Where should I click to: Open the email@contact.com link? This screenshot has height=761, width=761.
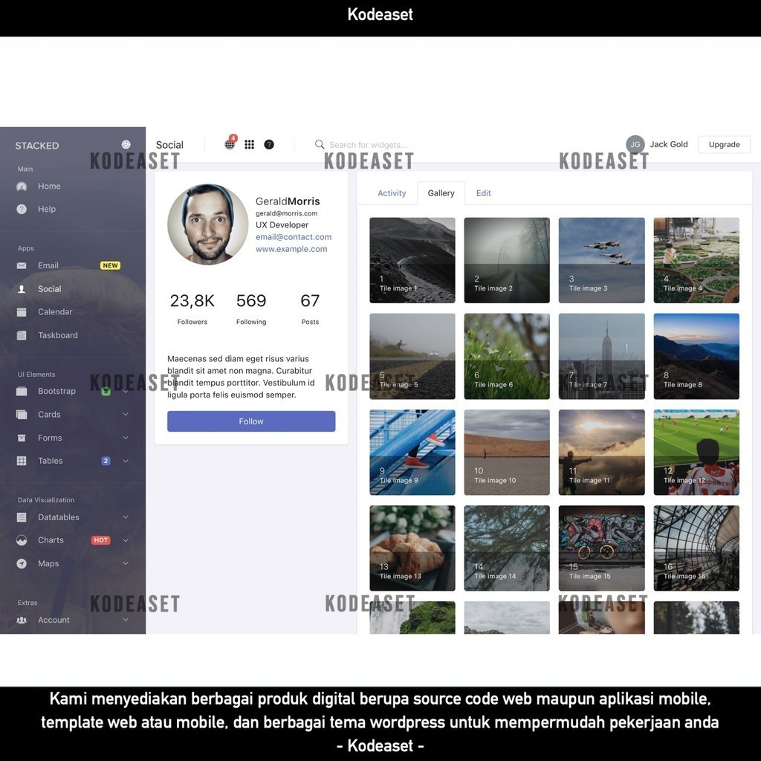(294, 237)
